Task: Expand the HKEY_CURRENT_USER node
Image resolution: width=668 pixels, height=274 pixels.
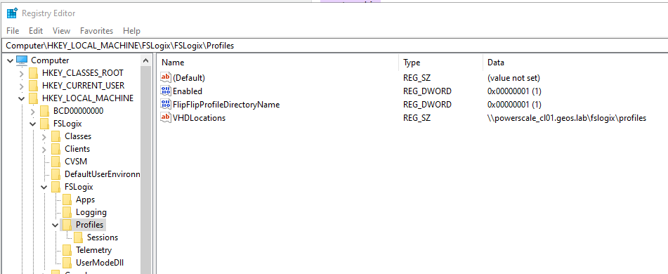Action: pyautogui.click(x=22, y=86)
